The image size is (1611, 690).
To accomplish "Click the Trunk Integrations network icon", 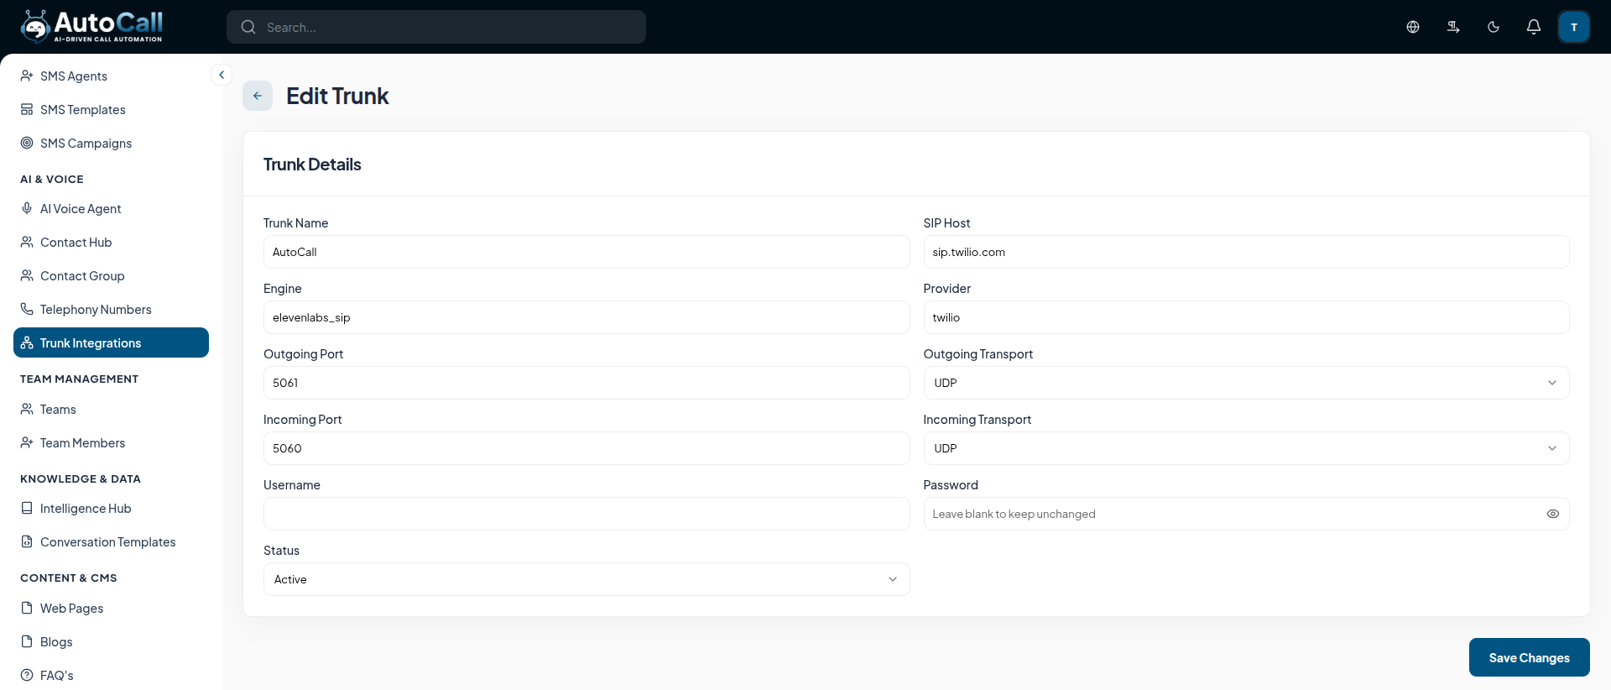I will pyautogui.click(x=27, y=342).
